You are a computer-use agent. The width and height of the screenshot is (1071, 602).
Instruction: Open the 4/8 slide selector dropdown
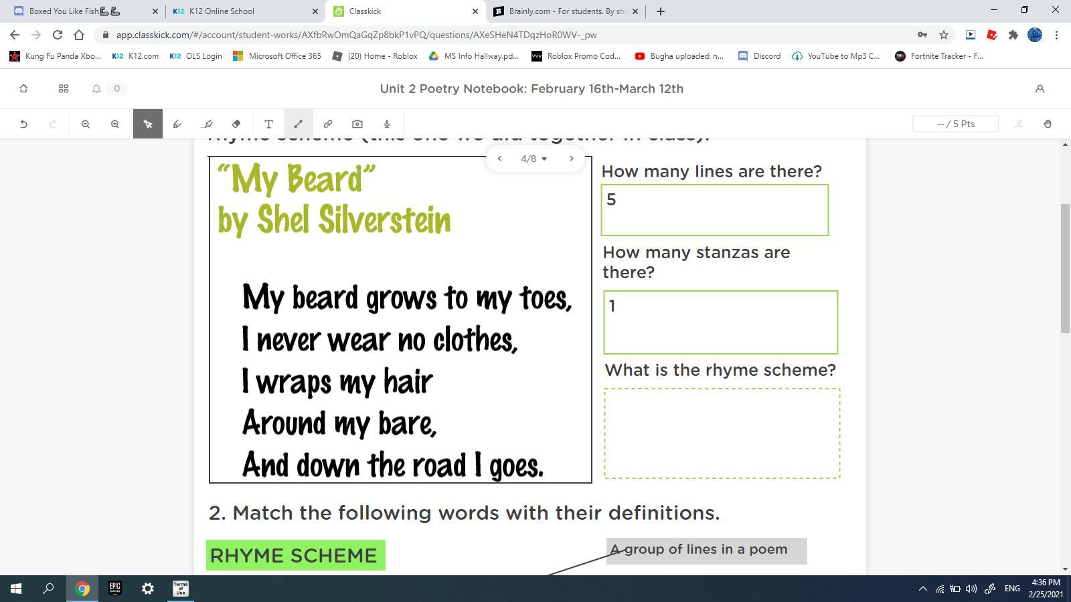[x=534, y=159]
